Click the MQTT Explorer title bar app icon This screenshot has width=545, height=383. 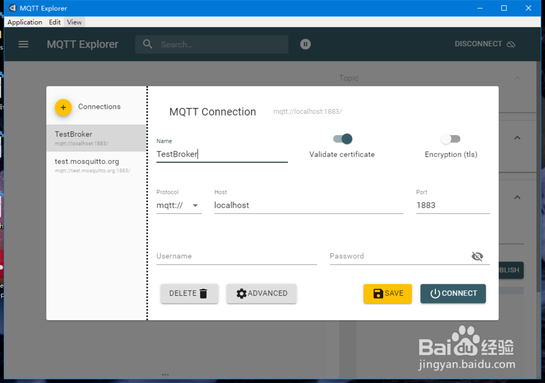pyautogui.click(x=13, y=8)
